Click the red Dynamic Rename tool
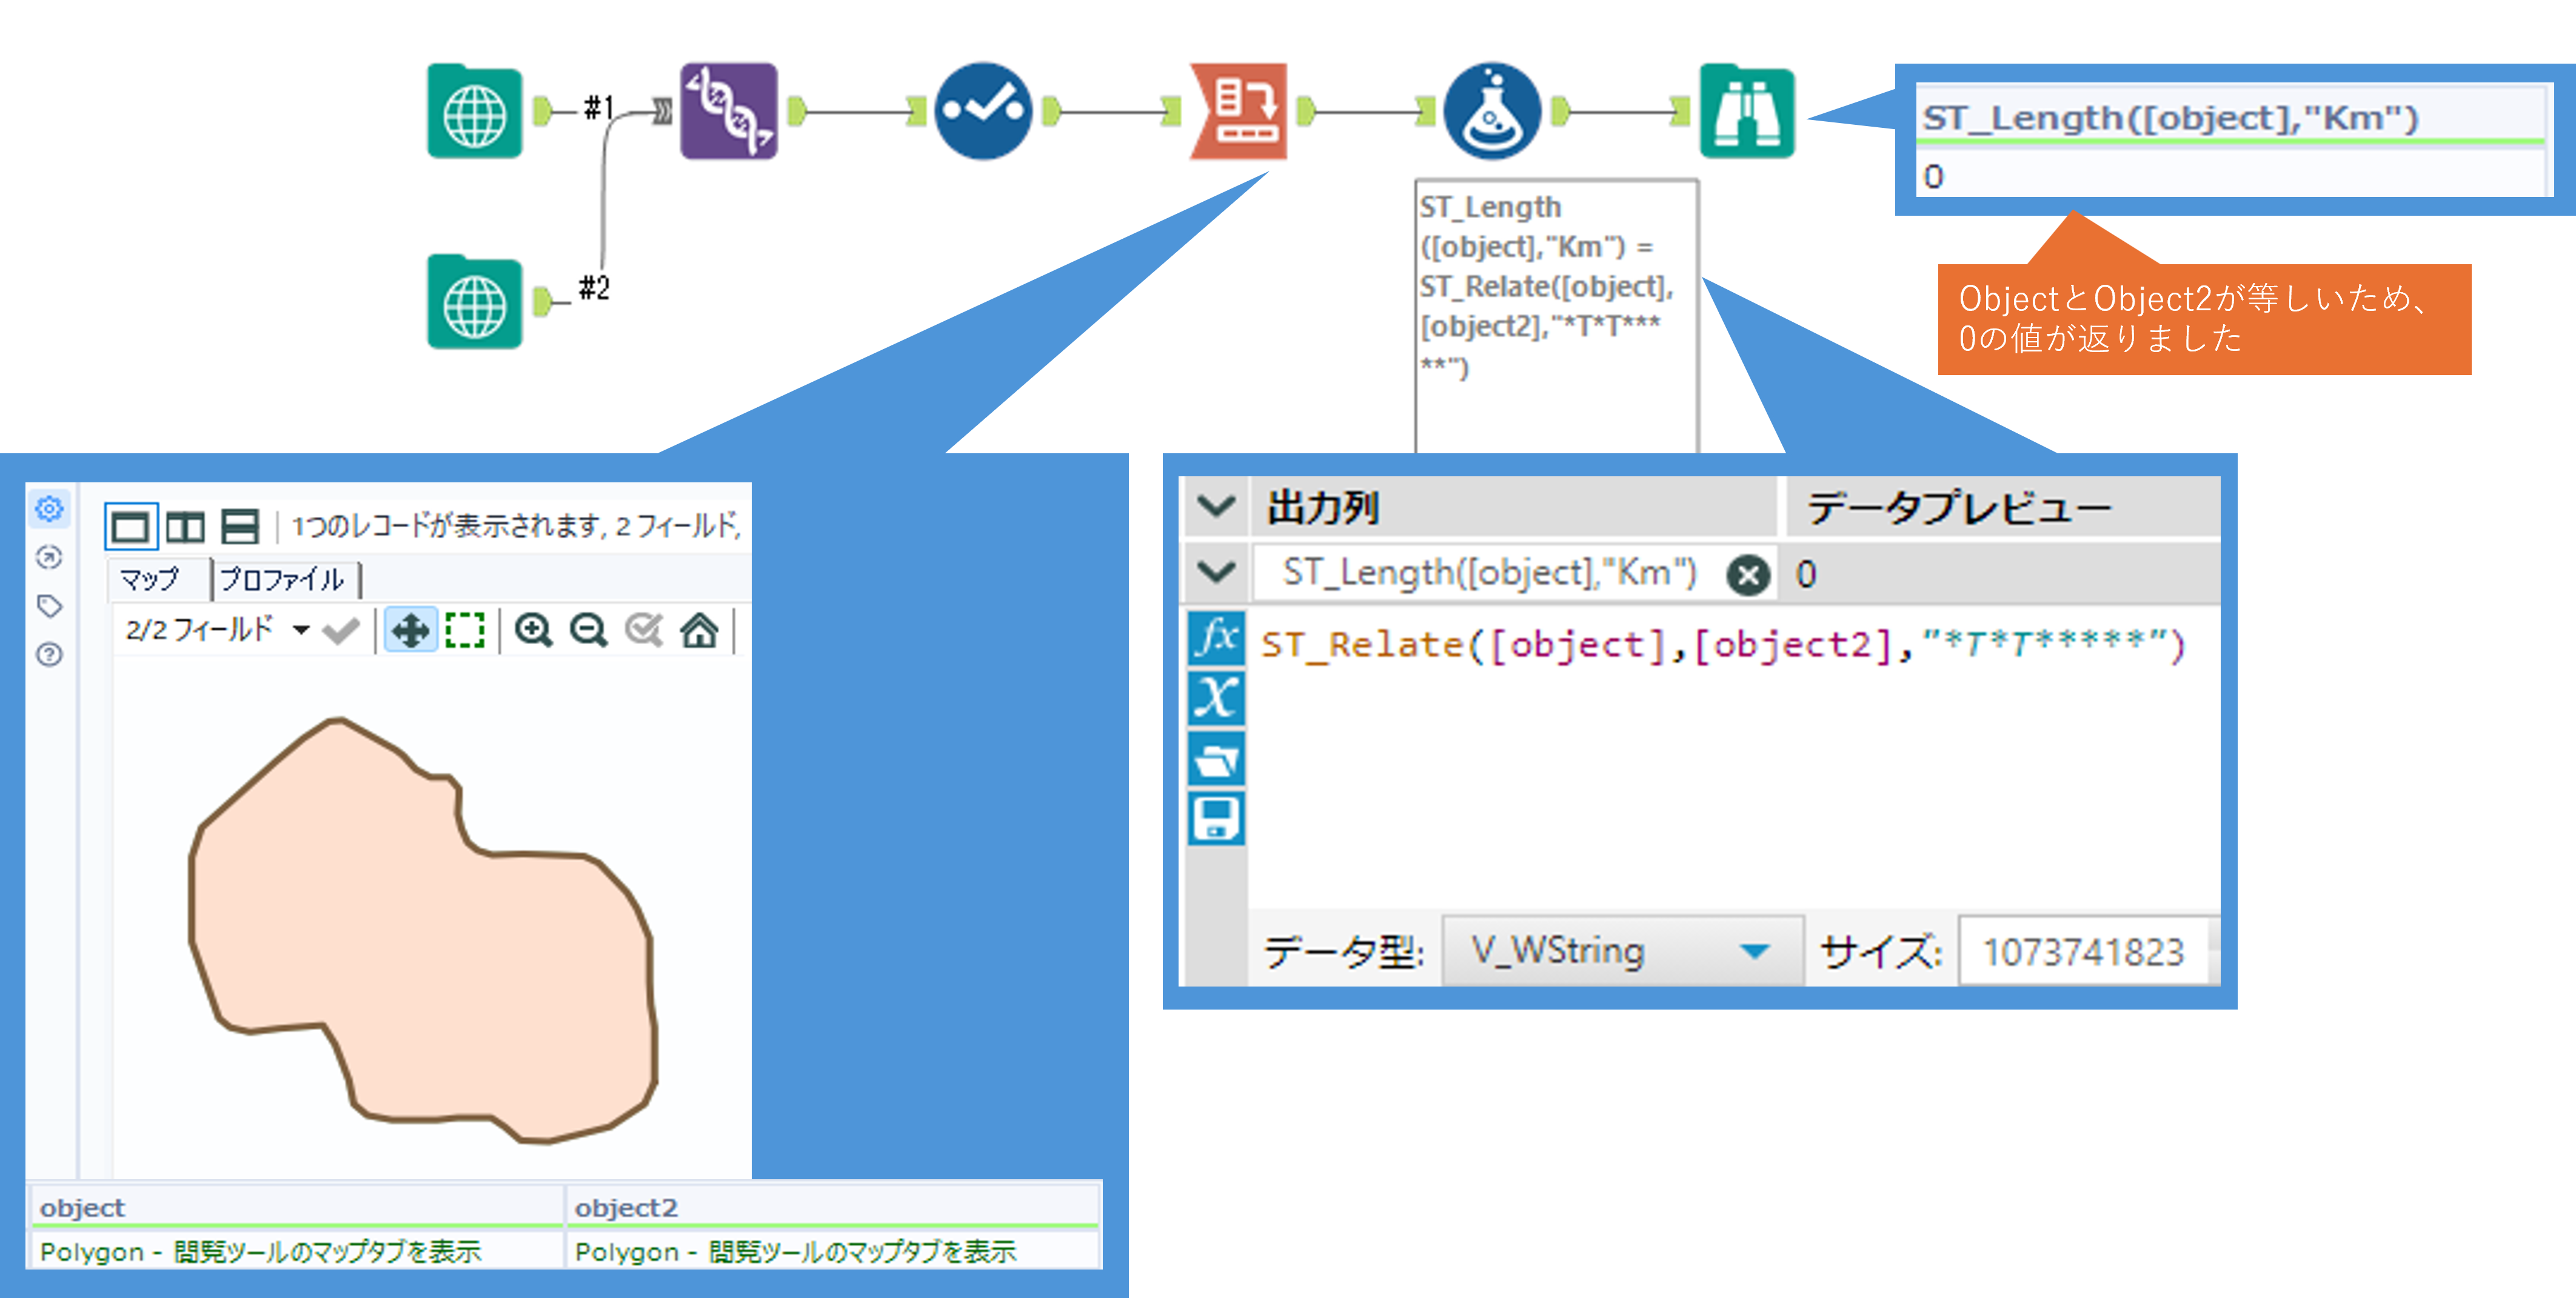The width and height of the screenshot is (2576, 1298). pos(1239,112)
